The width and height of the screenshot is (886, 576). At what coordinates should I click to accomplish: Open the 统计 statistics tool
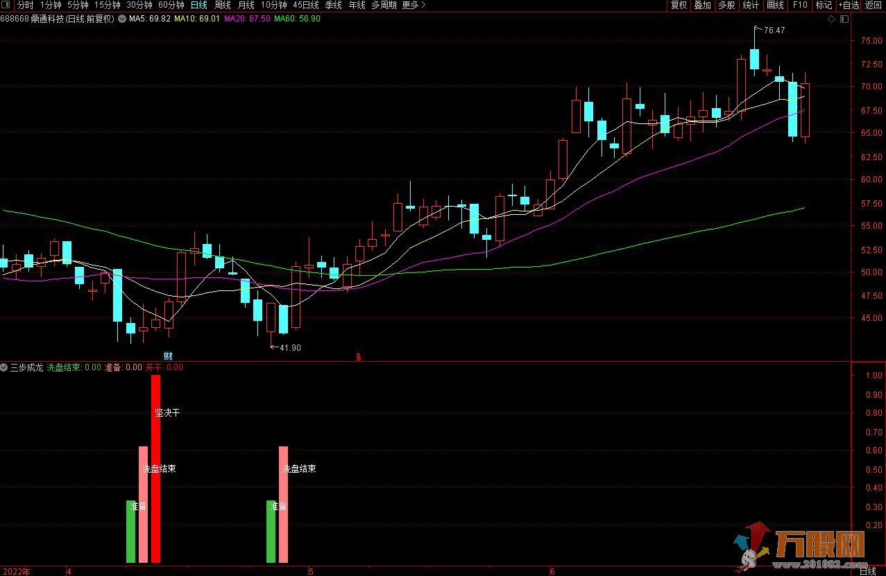[x=751, y=5]
